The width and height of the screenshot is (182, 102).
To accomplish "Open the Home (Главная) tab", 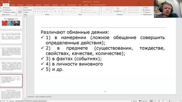I will point(6,5).
